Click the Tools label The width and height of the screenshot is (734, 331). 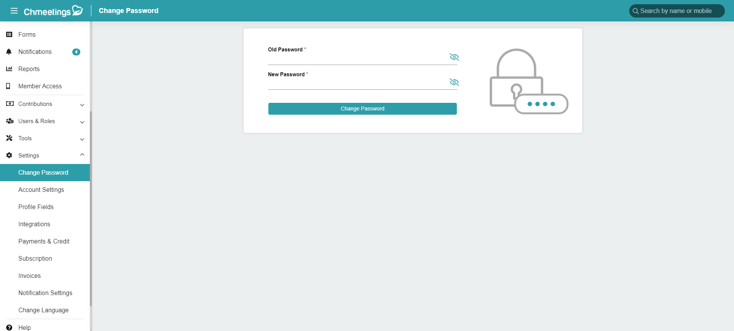click(25, 138)
